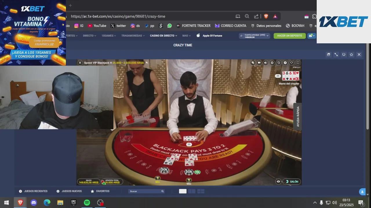Viewport: 371px width, 208px height.
Task: Open Epic Games Launcher from taskbar
Action: (x=74, y=203)
